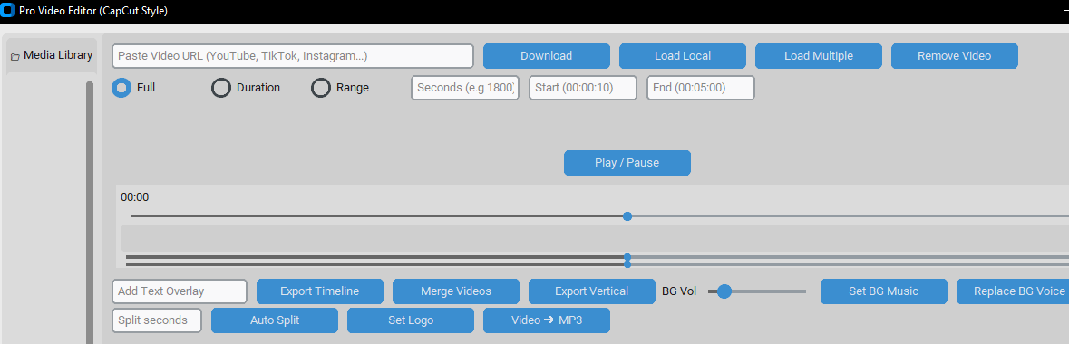This screenshot has height=344, width=1069.
Task: Click the Split seconds input field
Action: pyautogui.click(x=157, y=320)
